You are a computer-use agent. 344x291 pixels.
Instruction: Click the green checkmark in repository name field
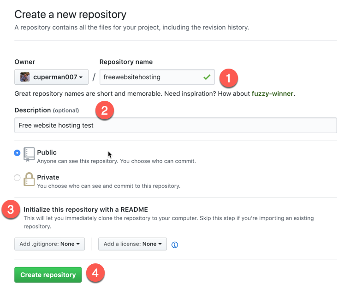207,77
